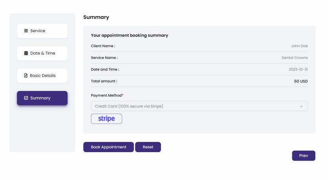Select the Summary step in sidebar
Image resolution: width=328 pixels, height=180 pixels.
pyautogui.click(x=42, y=98)
